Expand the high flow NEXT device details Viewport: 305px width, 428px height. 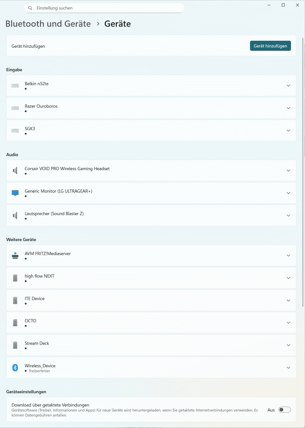(x=288, y=278)
